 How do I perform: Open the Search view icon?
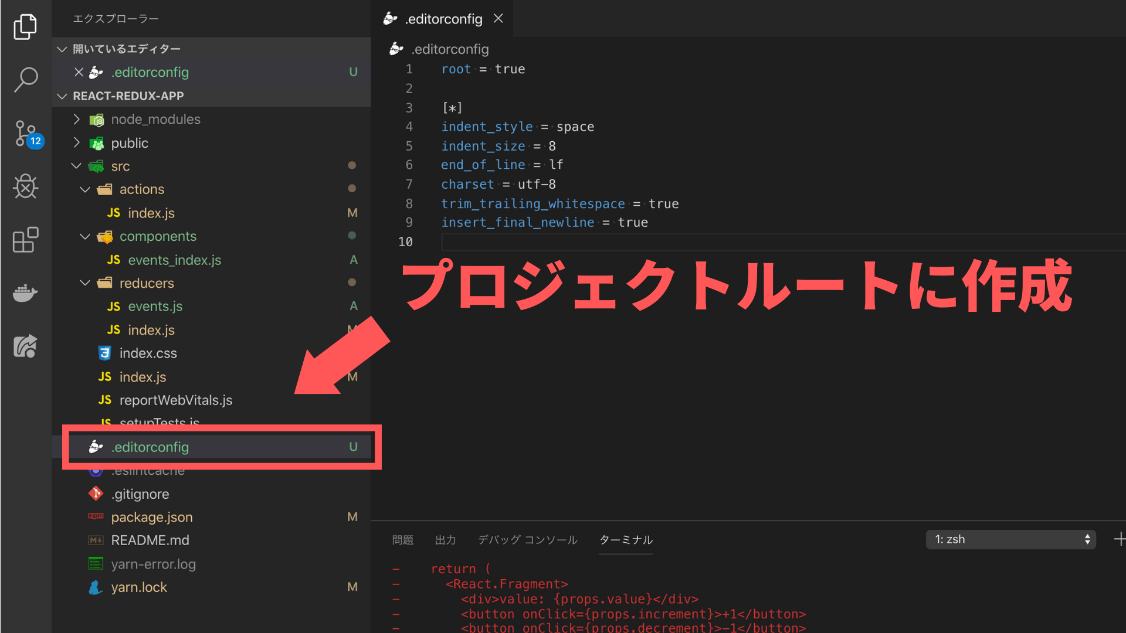(25, 80)
